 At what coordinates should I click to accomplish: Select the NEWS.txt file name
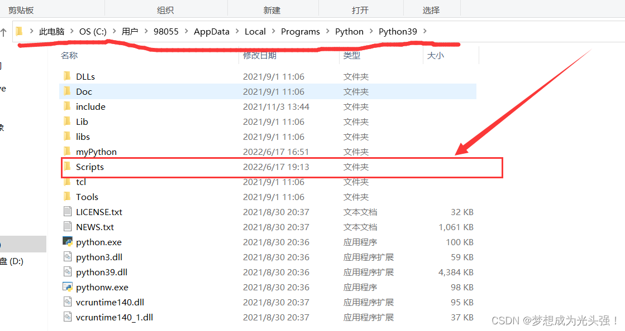95,227
